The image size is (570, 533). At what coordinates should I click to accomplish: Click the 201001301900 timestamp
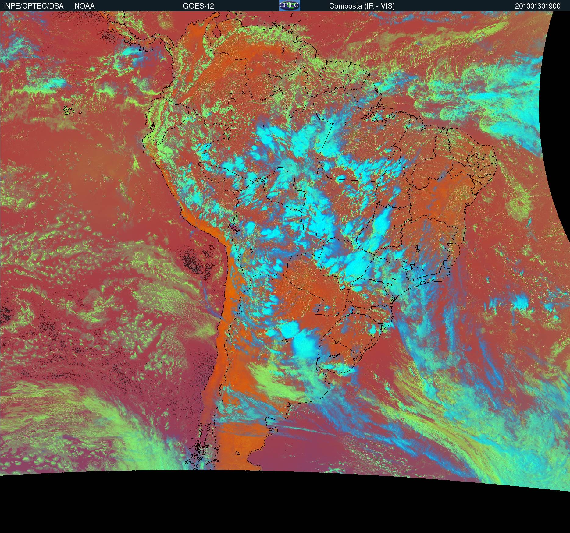(x=538, y=6)
